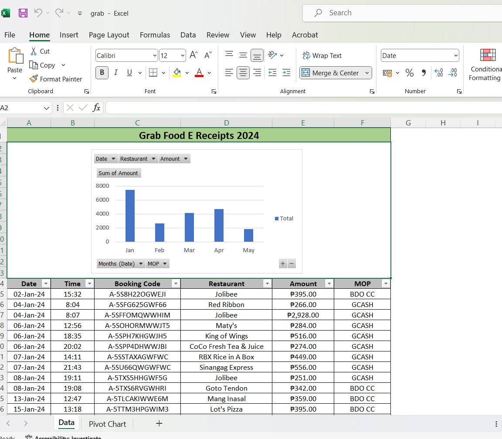Image resolution: width=502 pixels, height=439 pixels.
Task: Click the Increase Indent icon
Action: 286,73
